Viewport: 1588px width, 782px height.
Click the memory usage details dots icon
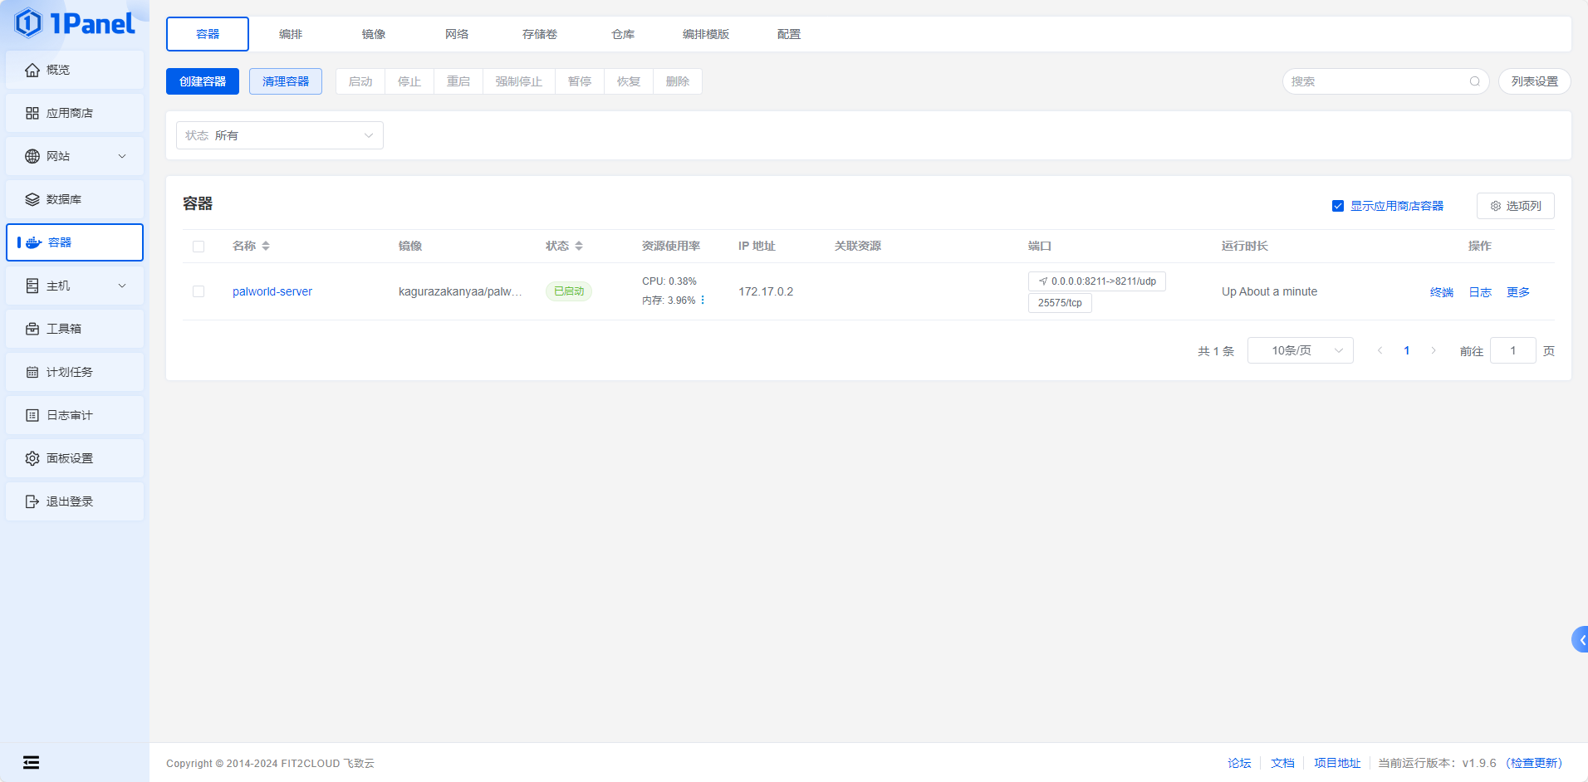pyautogui.click(x=703, y=301)
